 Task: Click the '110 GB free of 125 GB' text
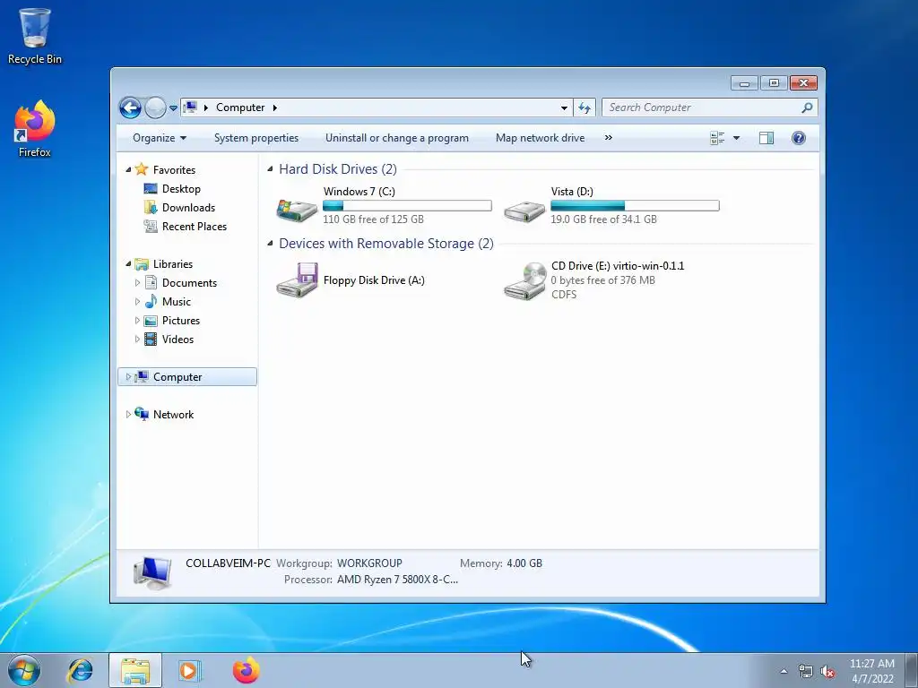(x=373, y=219)
